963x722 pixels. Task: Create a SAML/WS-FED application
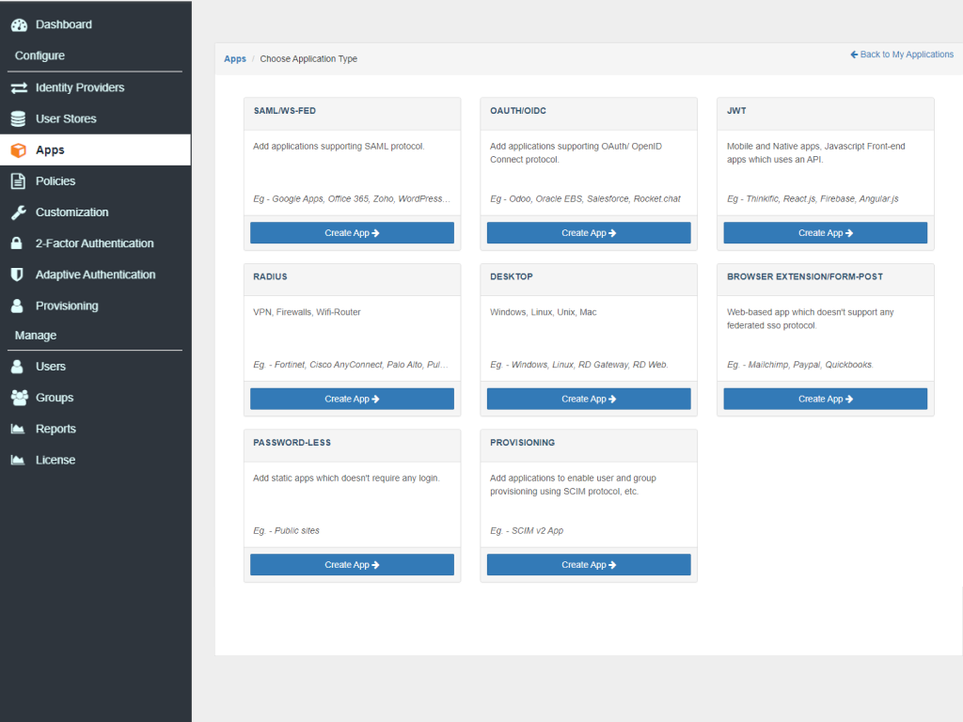(x=352, y=233)
